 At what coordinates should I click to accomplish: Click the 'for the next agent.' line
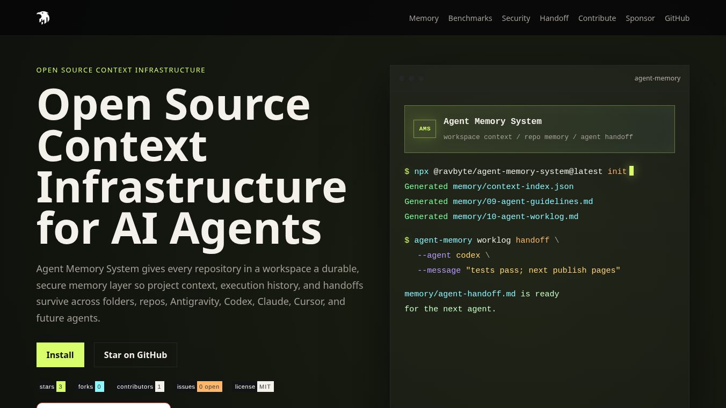(450, 309)
